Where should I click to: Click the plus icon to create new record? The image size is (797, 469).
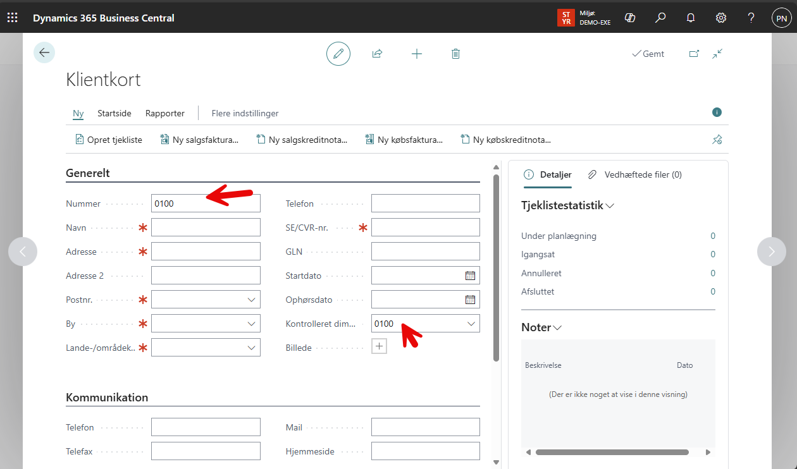[x=416, y=54]
